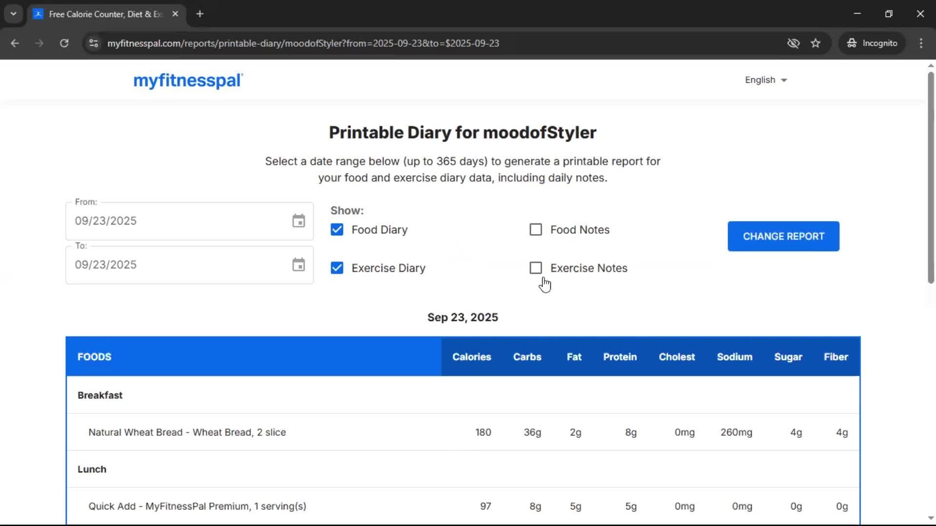
Task: Open the From date calendar picker
Action: coord(298,221)
